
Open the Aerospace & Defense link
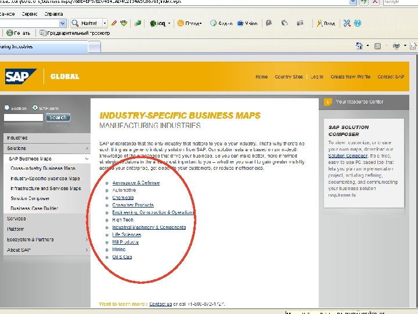(136, 183)
